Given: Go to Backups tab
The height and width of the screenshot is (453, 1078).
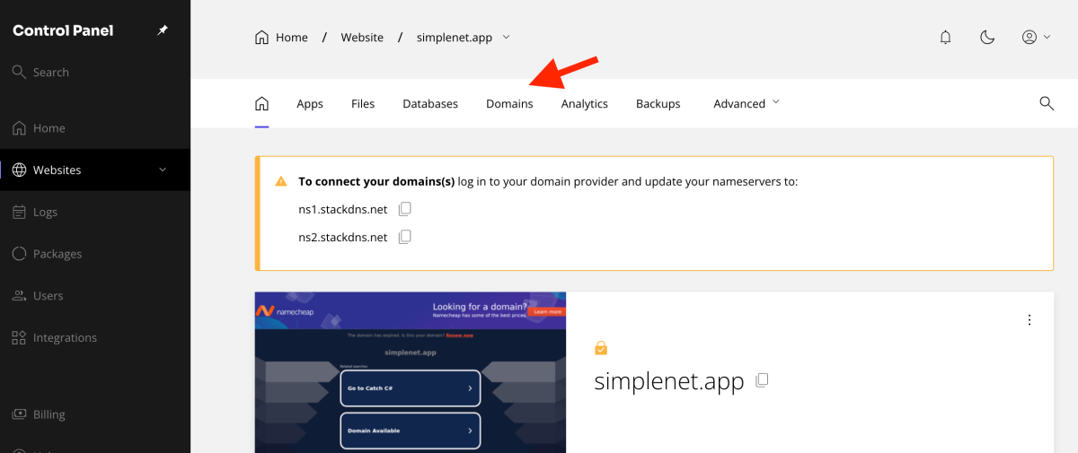Looking at the screenshot, I should pos(658,104).
